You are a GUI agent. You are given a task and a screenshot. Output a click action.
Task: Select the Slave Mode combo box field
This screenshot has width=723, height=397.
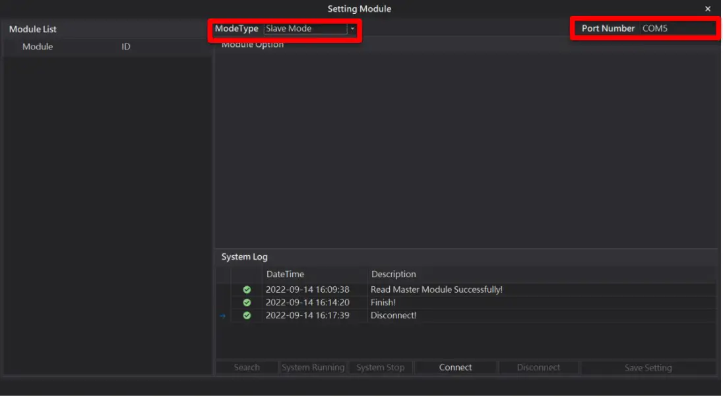tap(305, 28)
